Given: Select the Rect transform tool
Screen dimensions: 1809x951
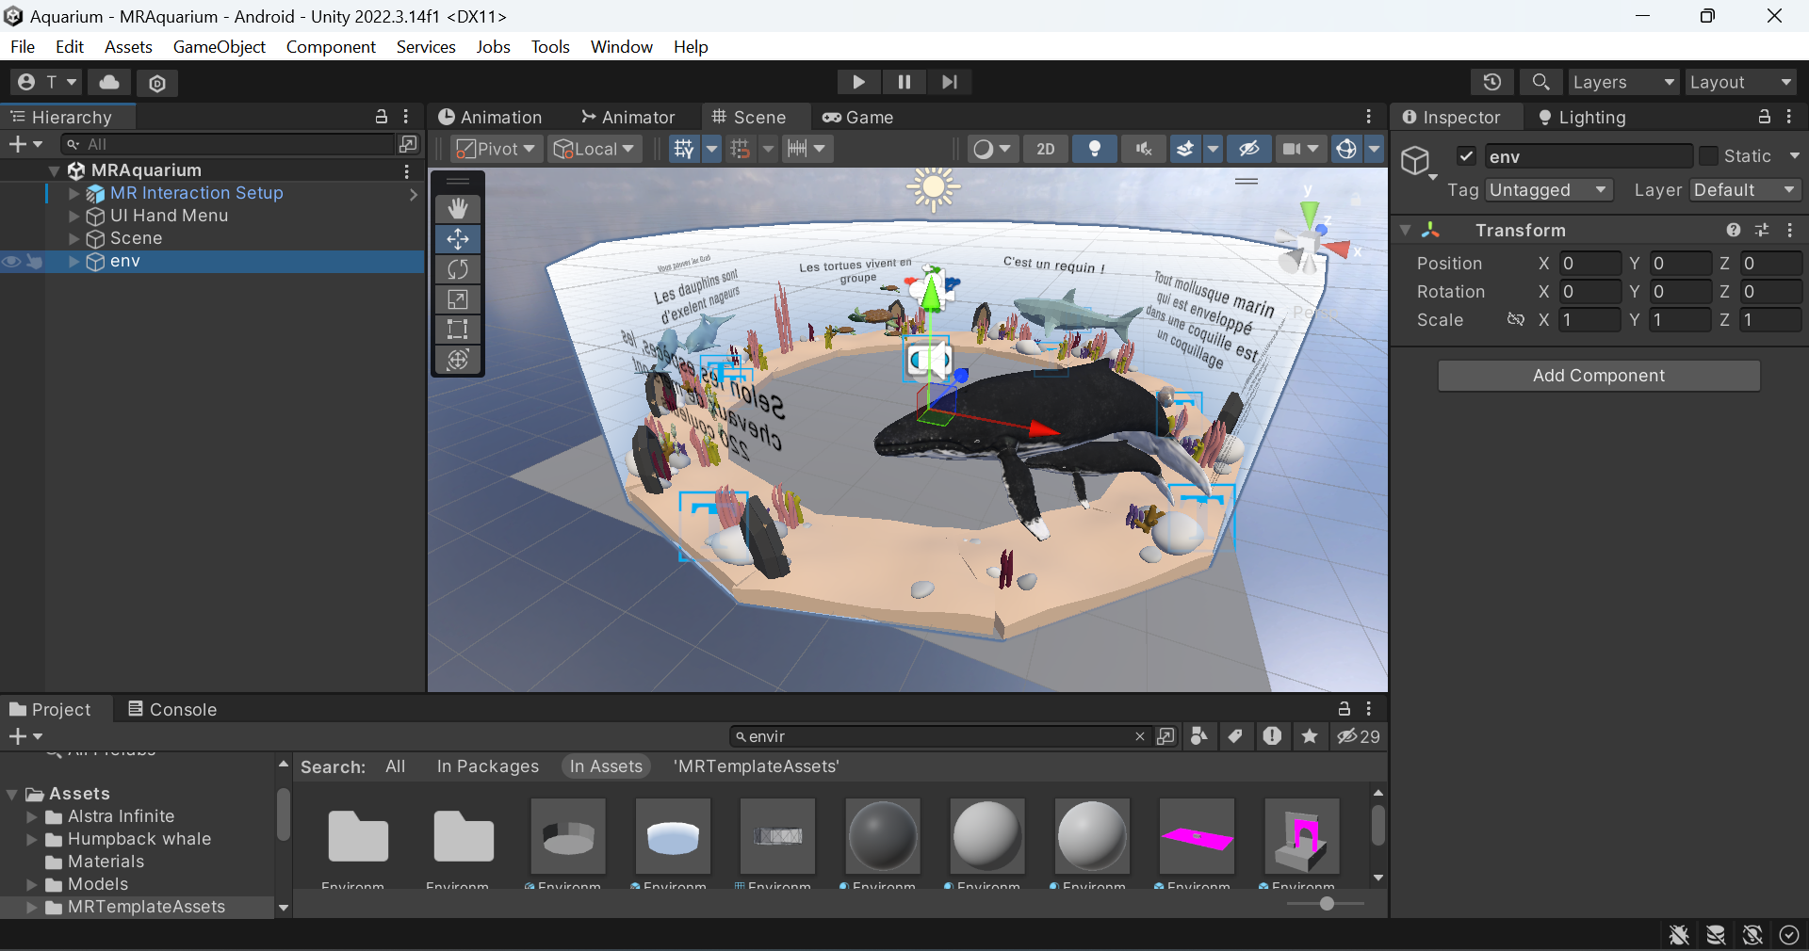Looking at the screenshot, I should 458,330.
